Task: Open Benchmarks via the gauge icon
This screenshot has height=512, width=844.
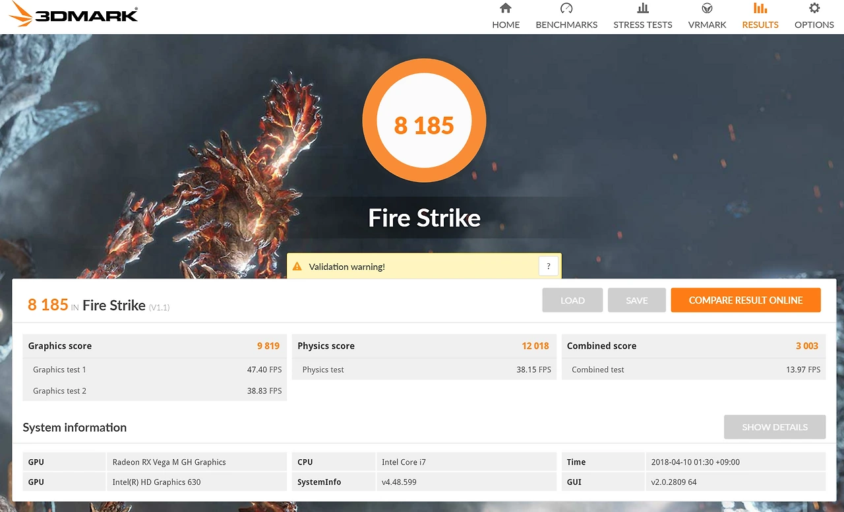Action: pos(566,9)
